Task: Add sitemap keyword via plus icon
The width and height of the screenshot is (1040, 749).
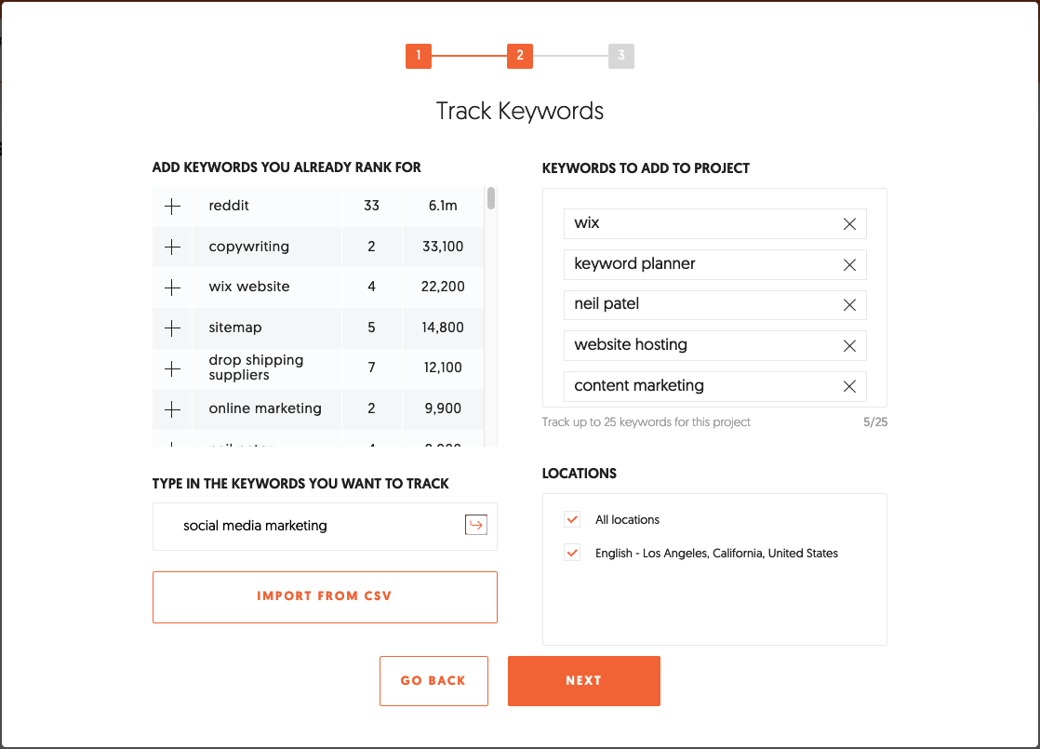Action: pyautogui.click(x=172, y=328)
